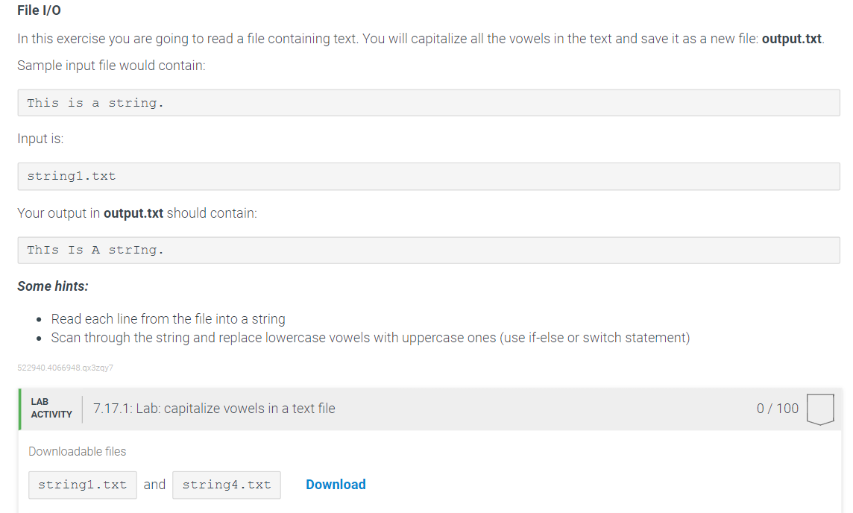This screenshot has width=853, height=513.
Task: Click the 0 / 100 score text
Action: 778,409
